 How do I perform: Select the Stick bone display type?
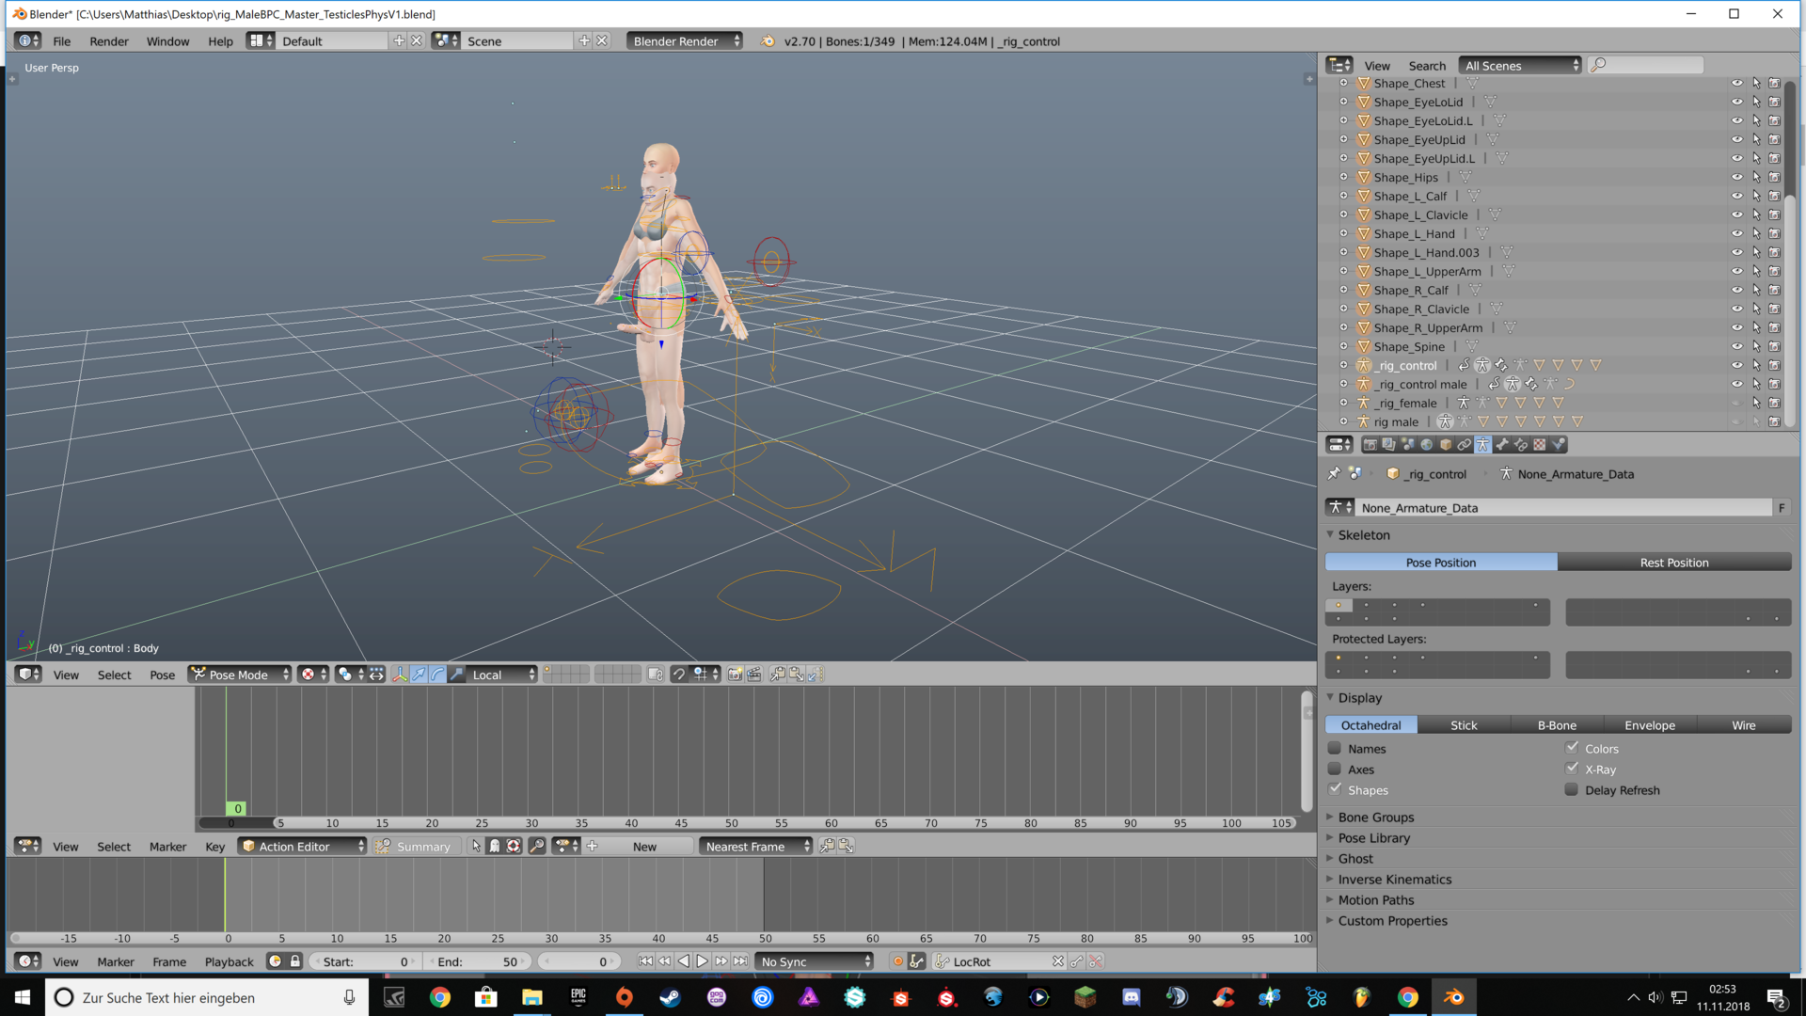coord(1464,725)
